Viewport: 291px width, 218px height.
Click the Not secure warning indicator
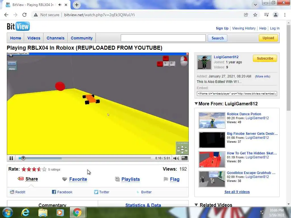(x=46, y=15)
